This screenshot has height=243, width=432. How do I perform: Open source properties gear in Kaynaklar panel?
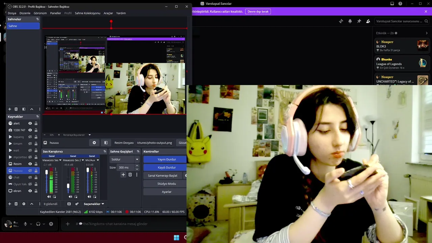click(x=24, y=204)
